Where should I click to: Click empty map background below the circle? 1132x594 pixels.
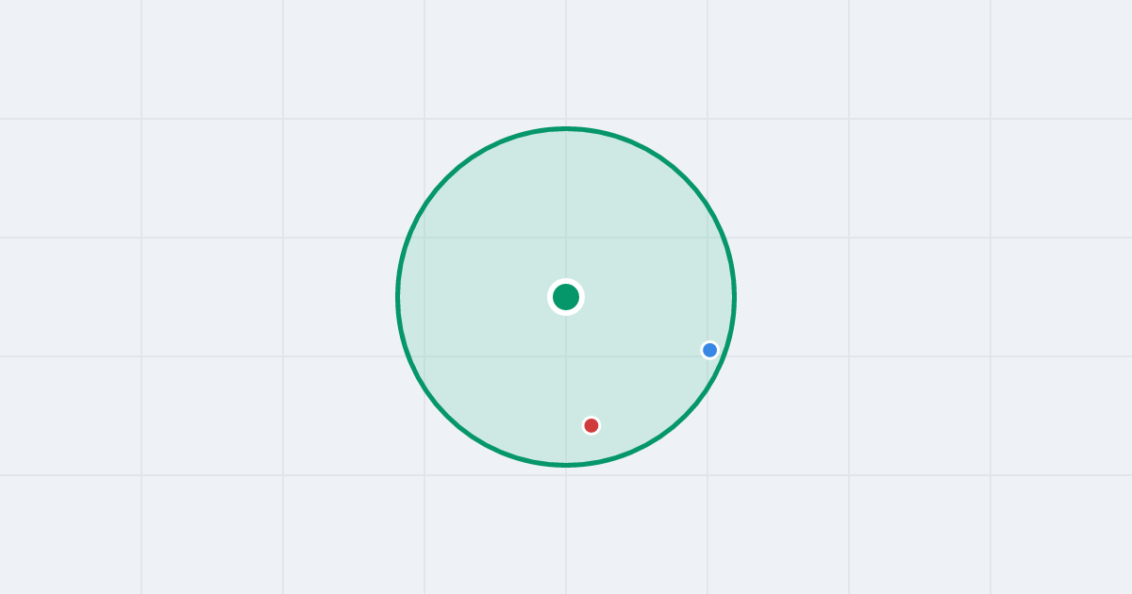click(566, 530)
